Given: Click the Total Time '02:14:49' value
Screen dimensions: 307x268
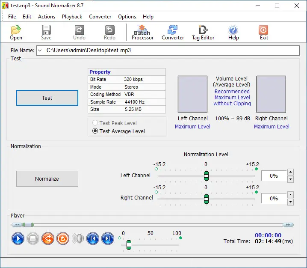Looking at the screenshot, I should (x=269, y=241).
